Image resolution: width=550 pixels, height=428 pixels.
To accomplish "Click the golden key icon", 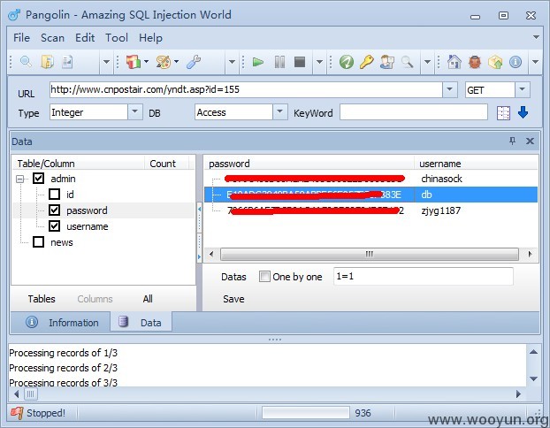I will point(367,62).
